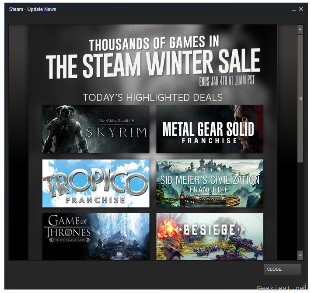Click the Steam - Update News title bar
Viewport: 311px width, 293px height.
(x=131, y=9)
